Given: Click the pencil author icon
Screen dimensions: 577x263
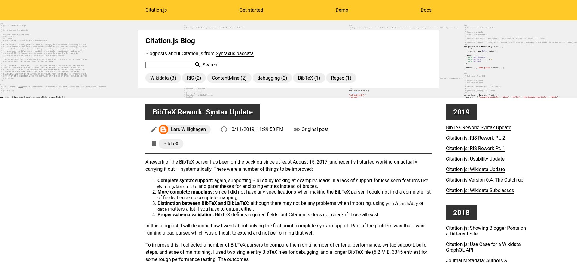Looking at the screenshot, I should click(154, 129).
